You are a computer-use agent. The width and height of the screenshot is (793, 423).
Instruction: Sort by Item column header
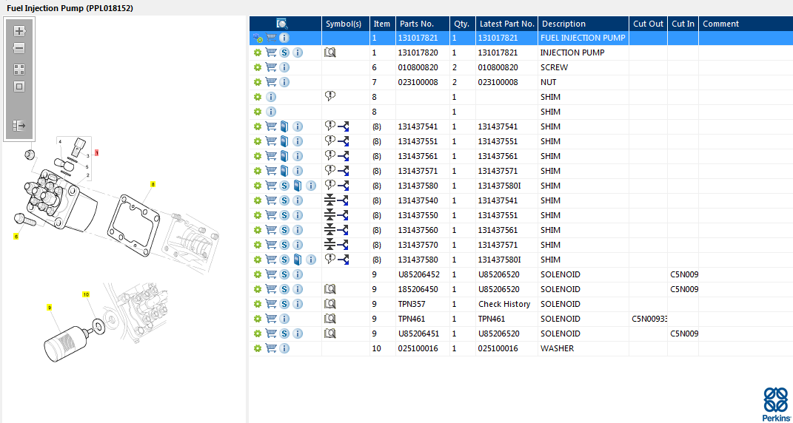click(382, 24)
